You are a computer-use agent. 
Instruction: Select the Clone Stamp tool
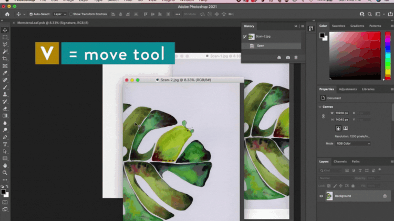[5, 94]
